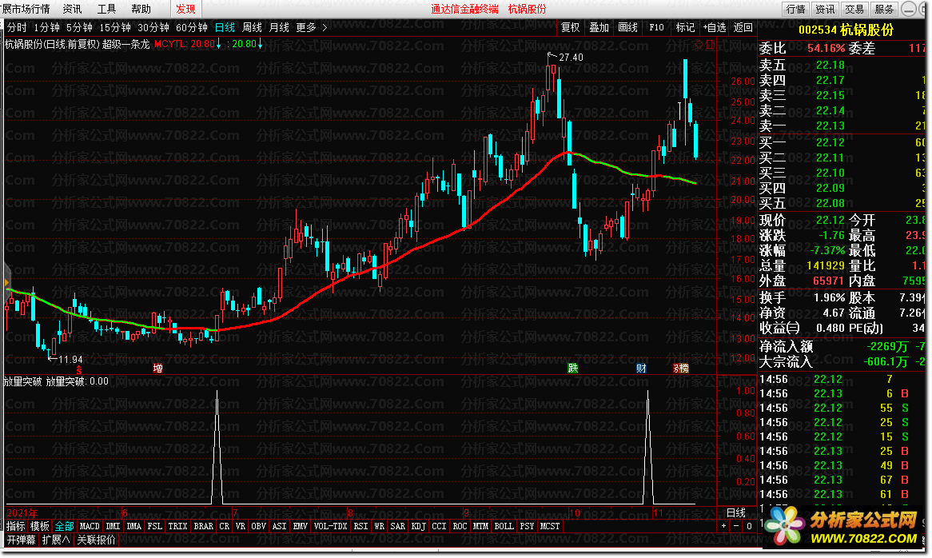This screenshot has height=558, width=932.
Task: Open the green 跌 event marker
Action: point(572,369)
